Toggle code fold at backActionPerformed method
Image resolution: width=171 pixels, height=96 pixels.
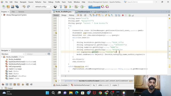point(59,81)
